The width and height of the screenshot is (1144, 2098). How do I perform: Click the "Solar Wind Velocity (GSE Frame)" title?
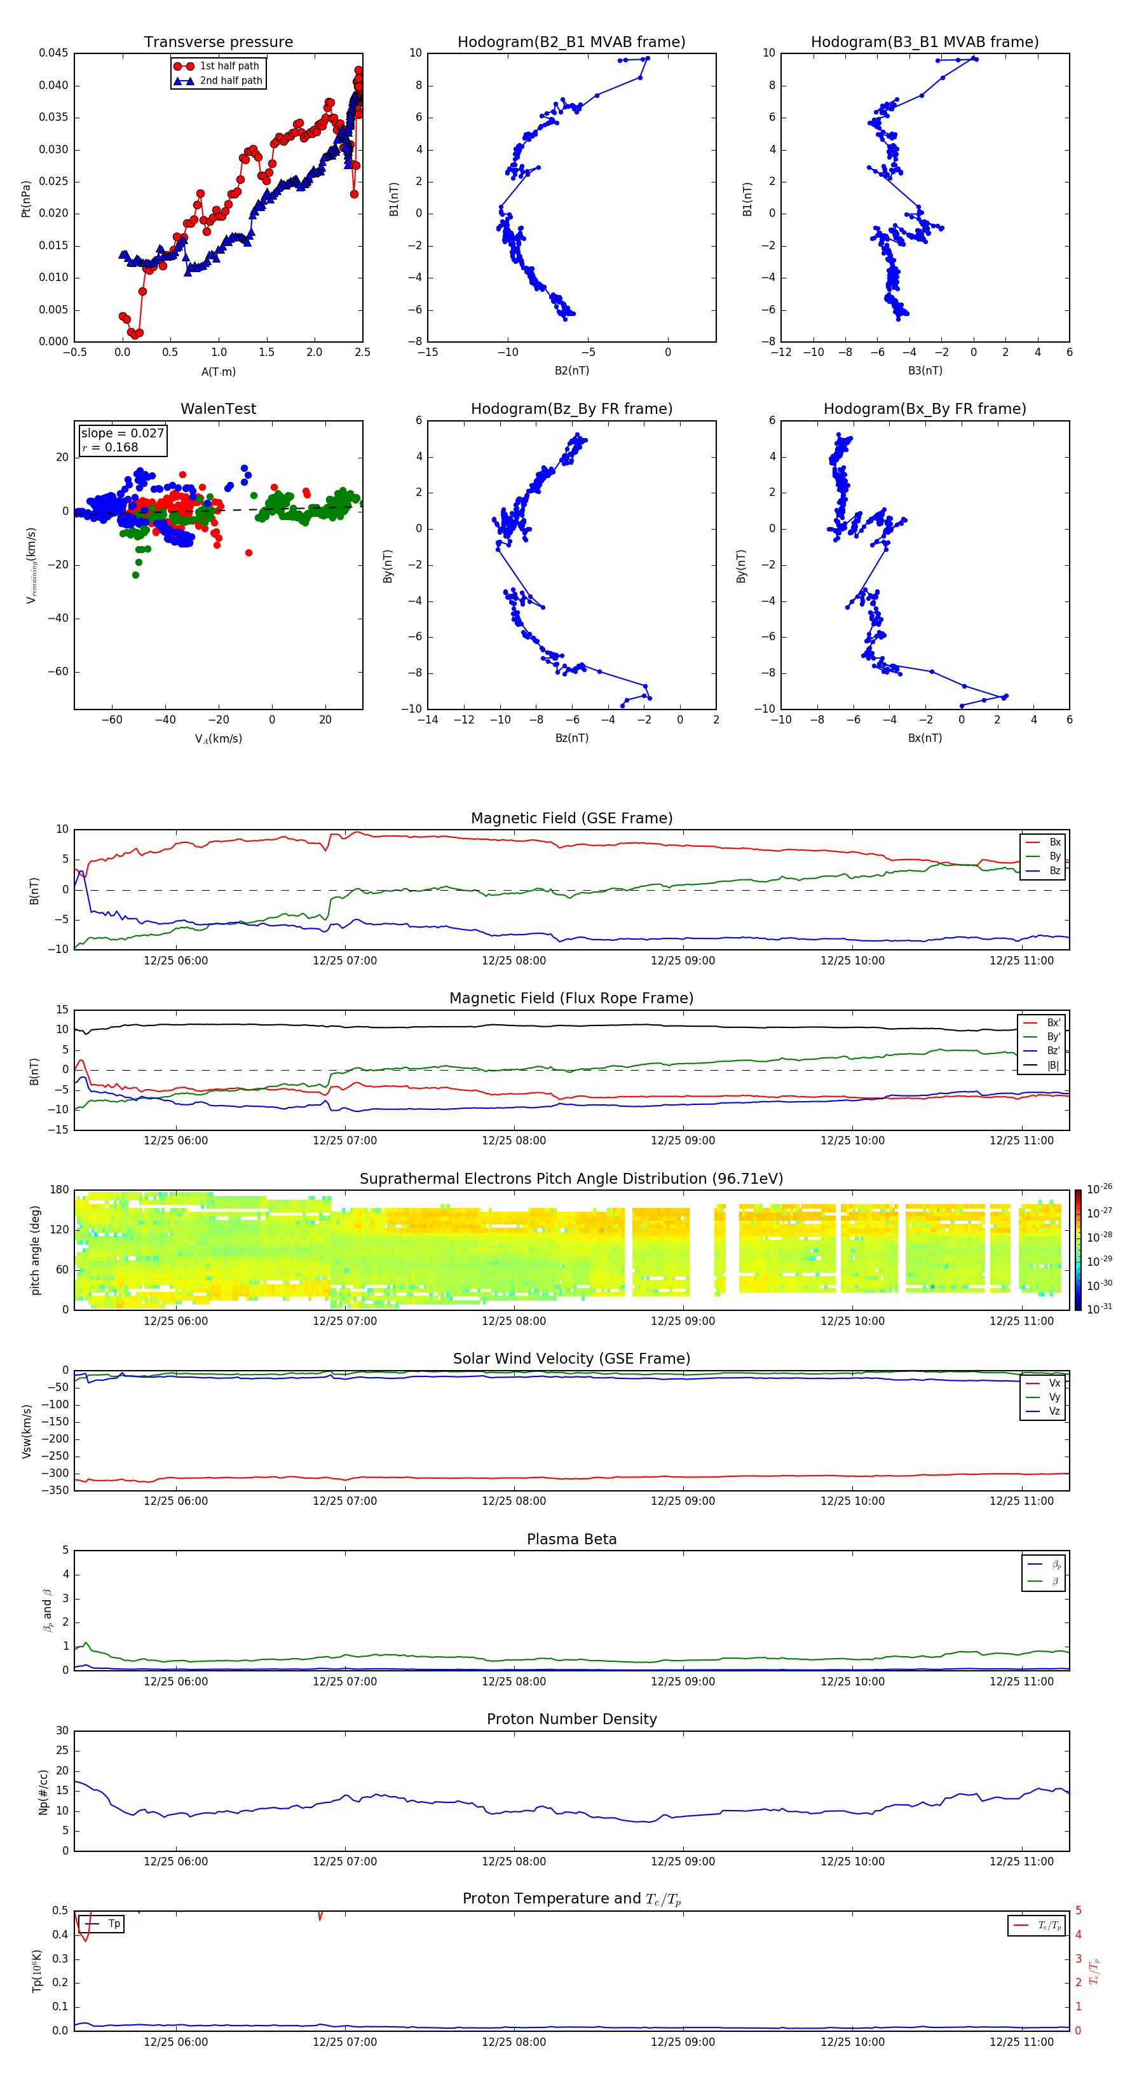pos(571,1359)
